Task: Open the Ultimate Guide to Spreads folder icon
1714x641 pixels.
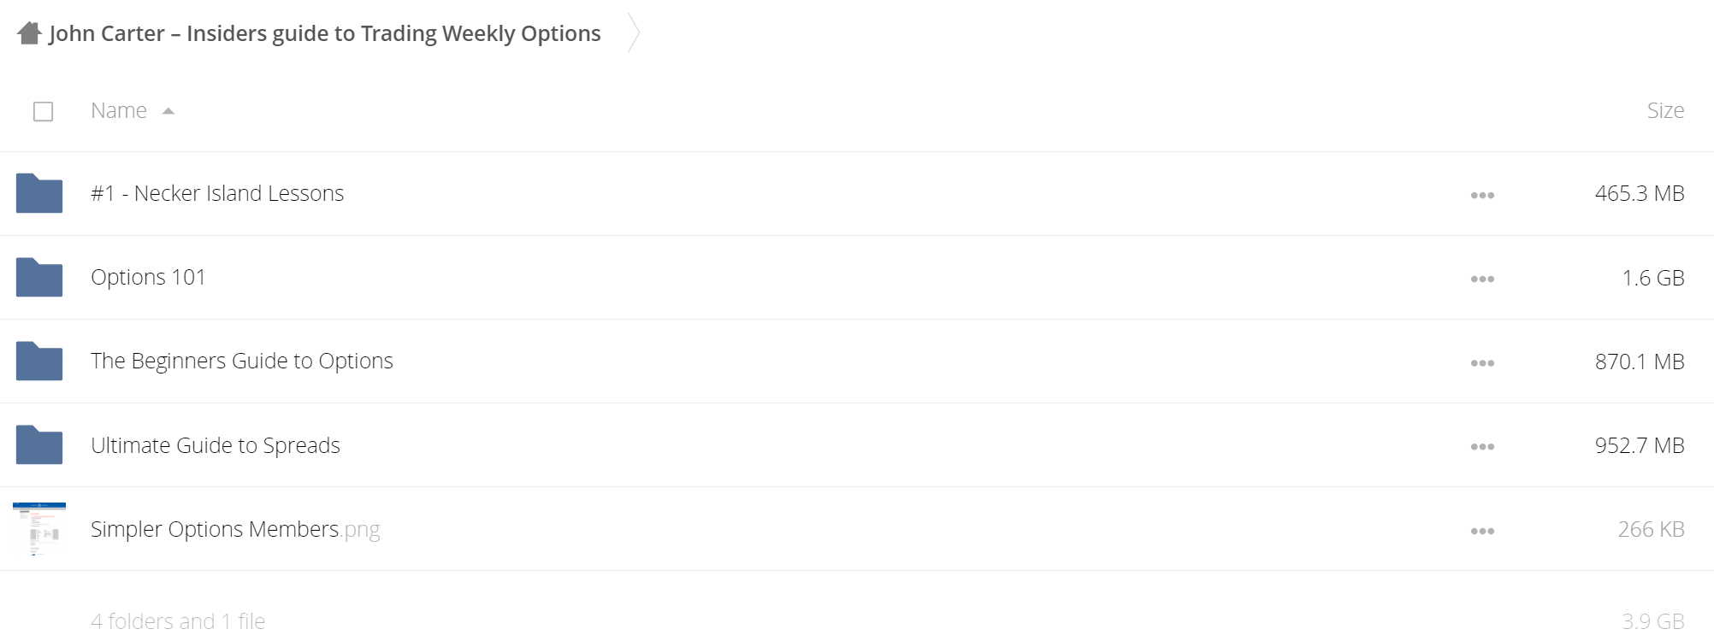Action: 39,444
